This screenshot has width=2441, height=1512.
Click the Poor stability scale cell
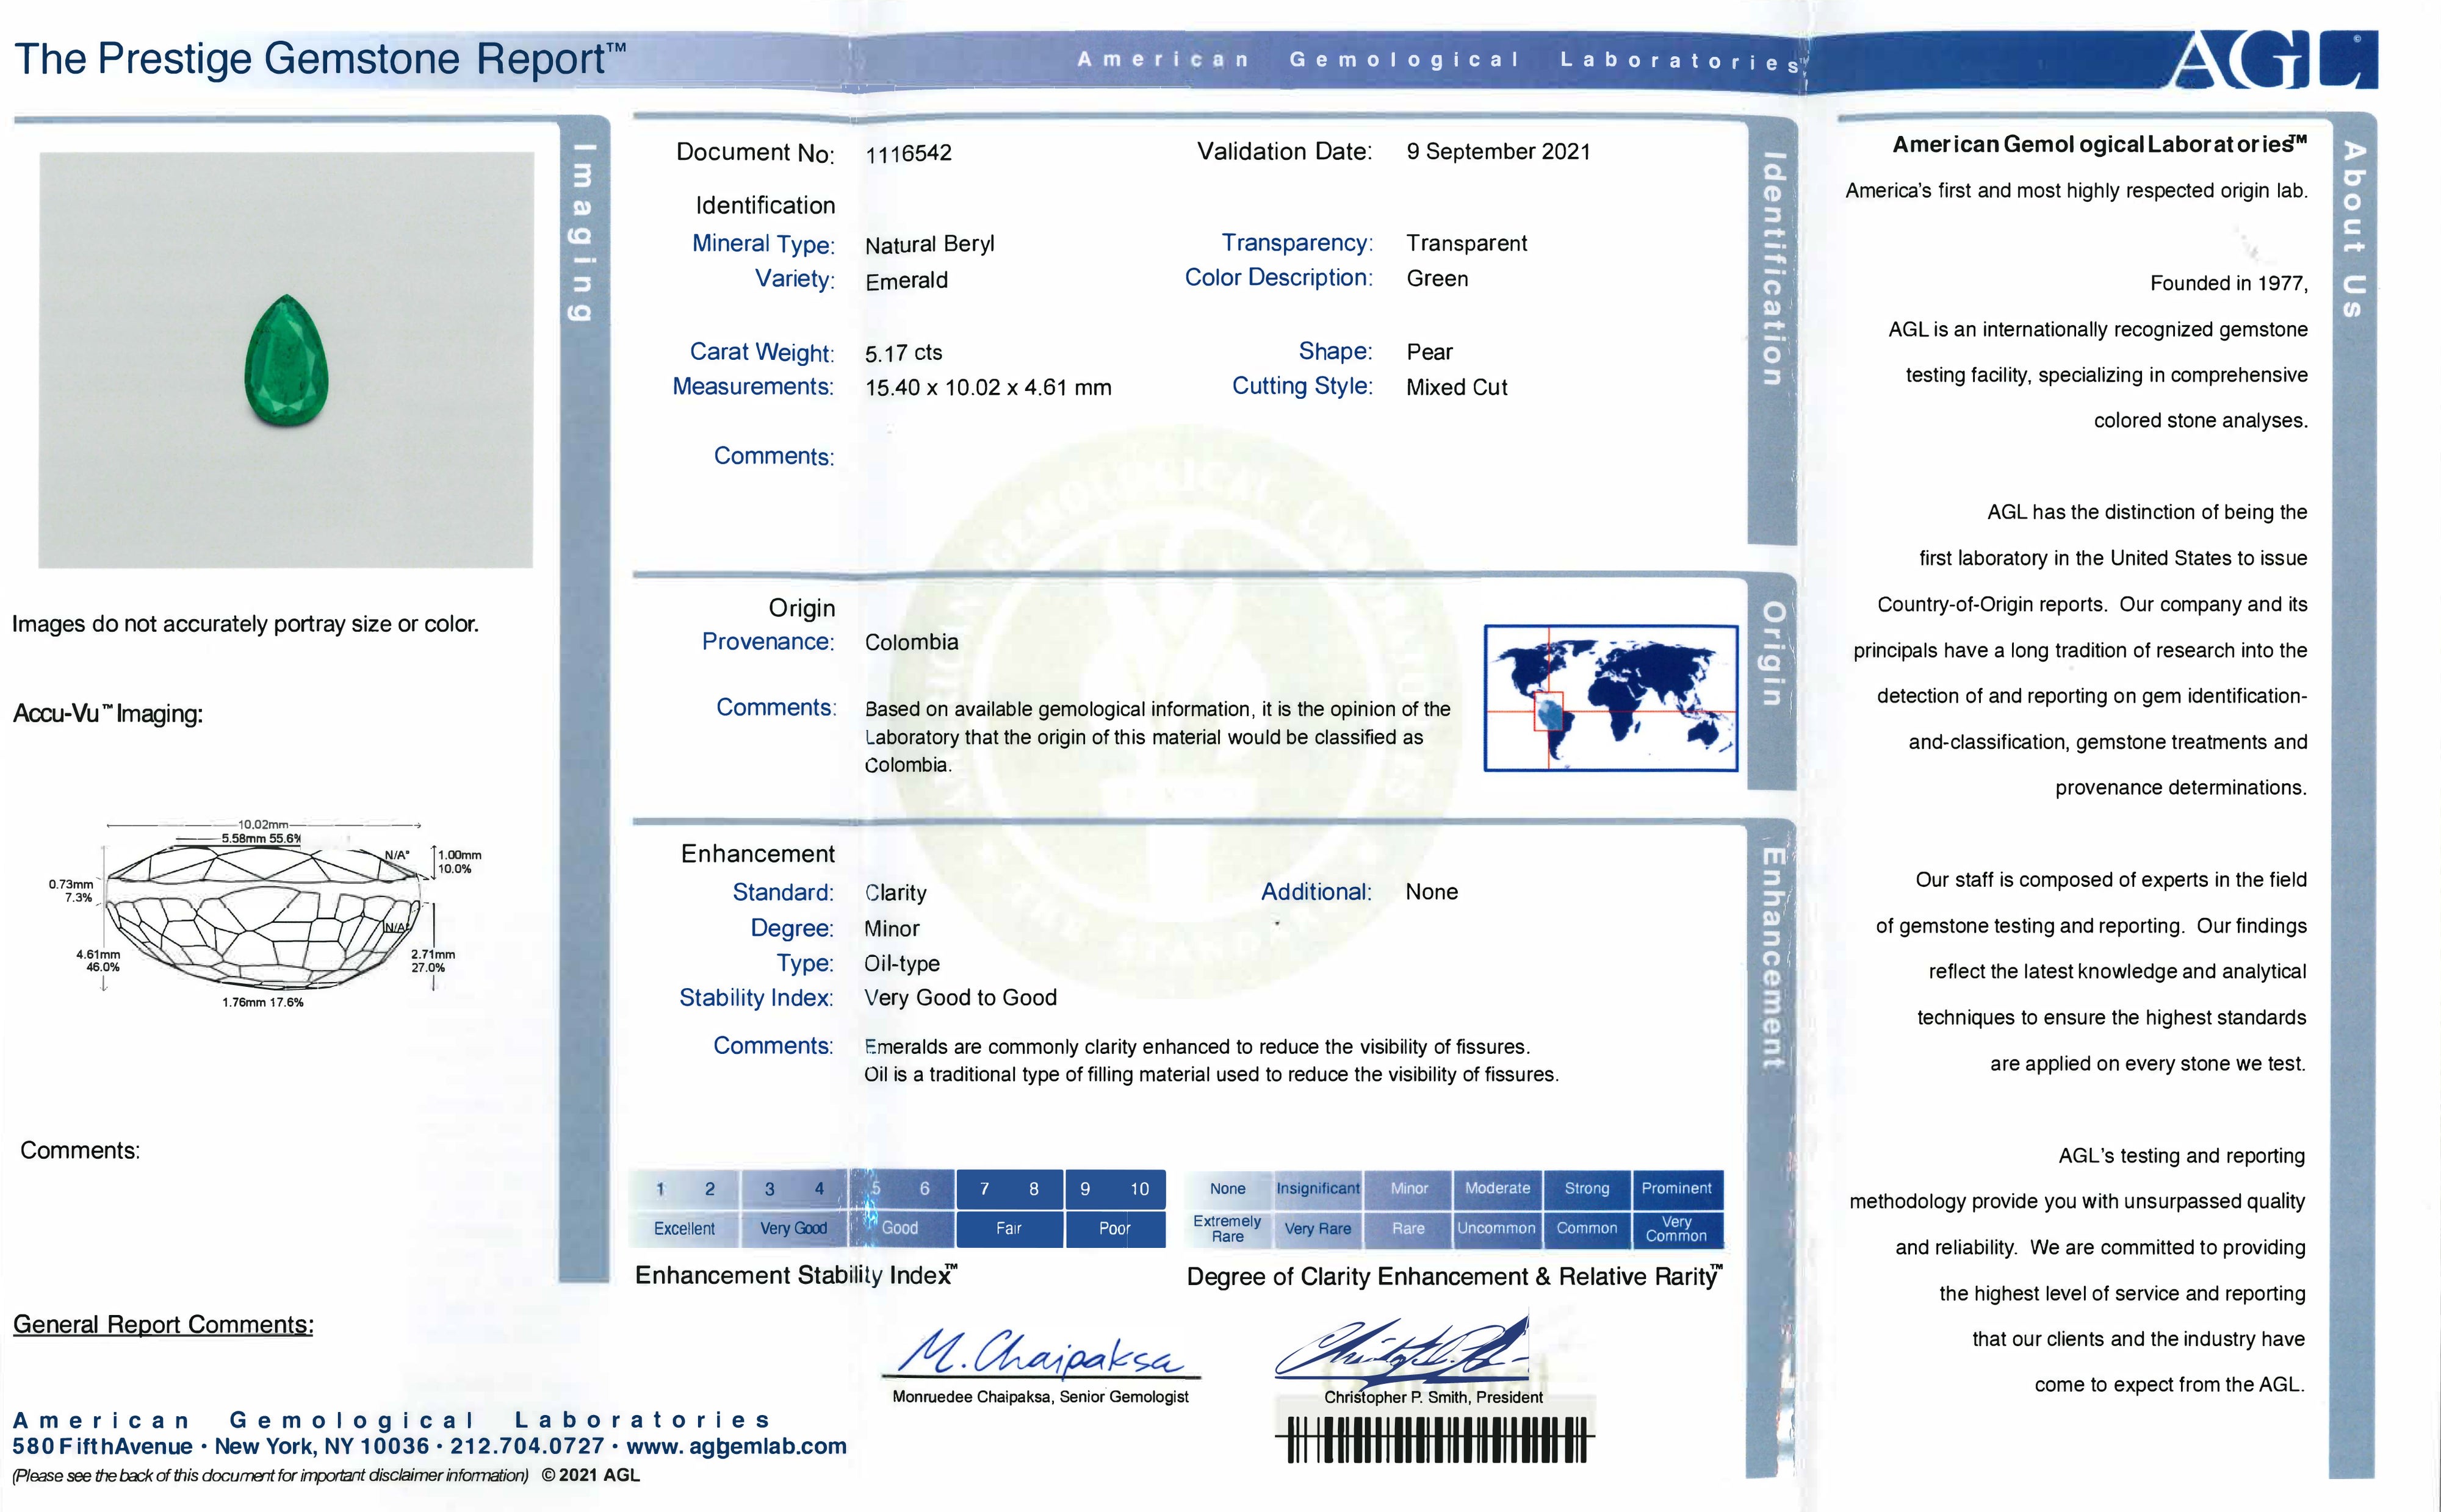coord(1114,1228)
